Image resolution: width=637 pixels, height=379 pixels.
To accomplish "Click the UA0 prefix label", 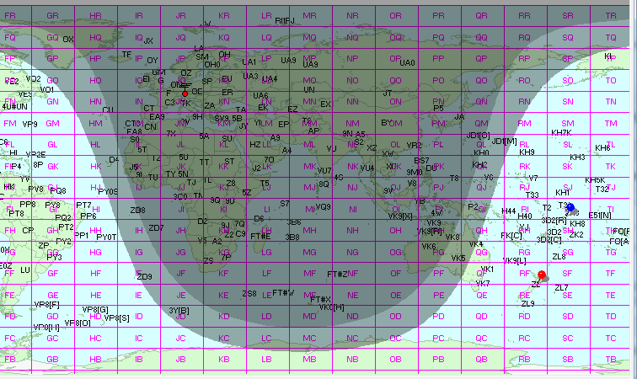I will (x=407, y=63).
